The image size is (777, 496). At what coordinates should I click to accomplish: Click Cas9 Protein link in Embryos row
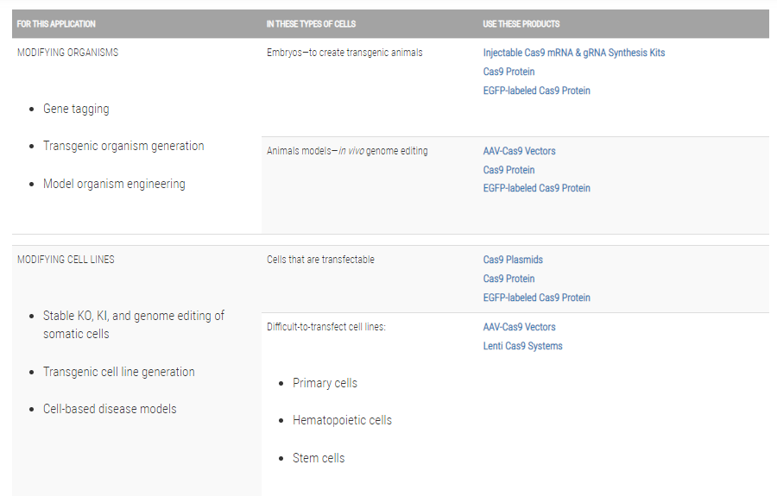click(x=509, y=72)
